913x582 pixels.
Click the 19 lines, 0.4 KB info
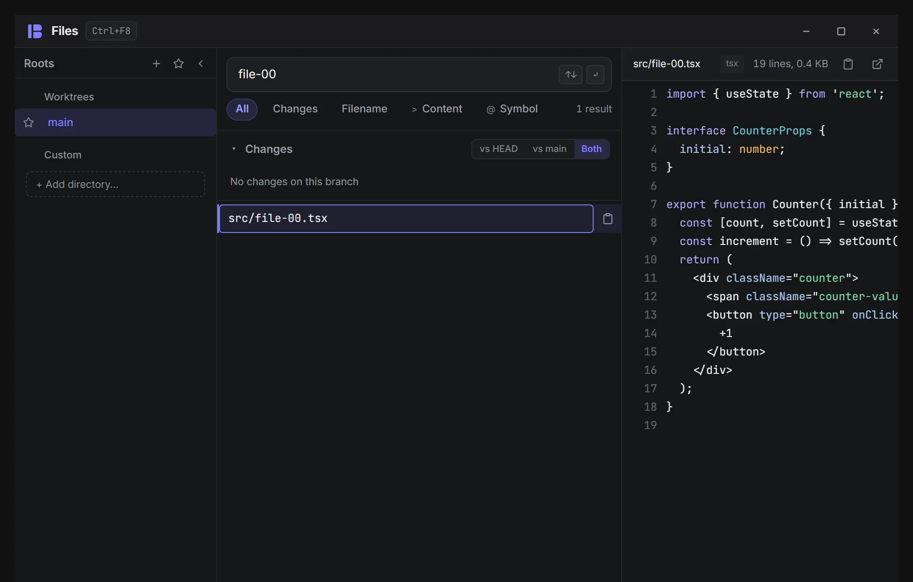[x=791, y=64]
